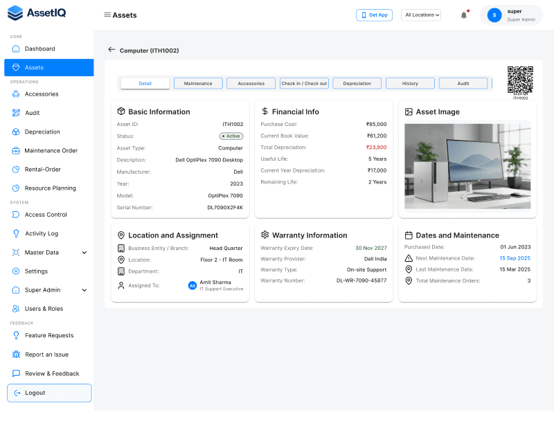The image size is (554, 421).
Task: Click the Assigned To person icon
Action: coord(120,285)
